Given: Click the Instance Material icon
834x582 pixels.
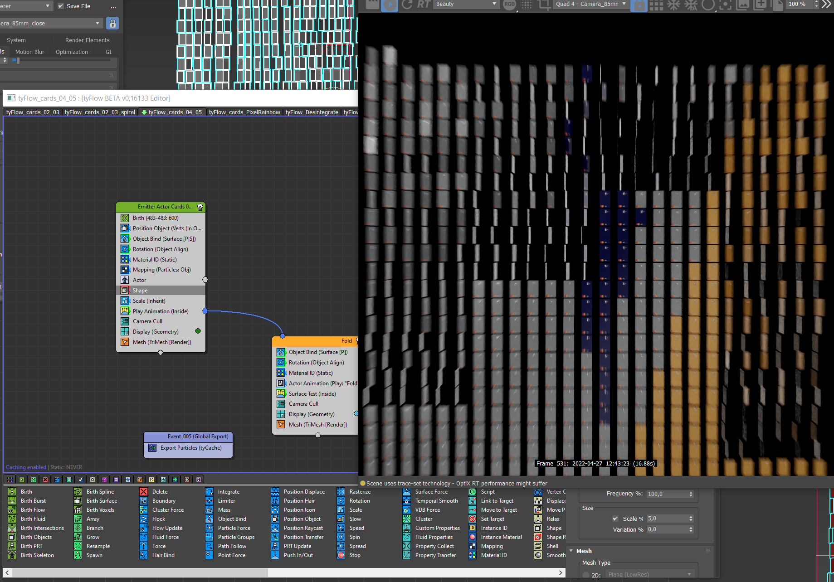Looking at the screenshot, I should [x=472, y=537].
